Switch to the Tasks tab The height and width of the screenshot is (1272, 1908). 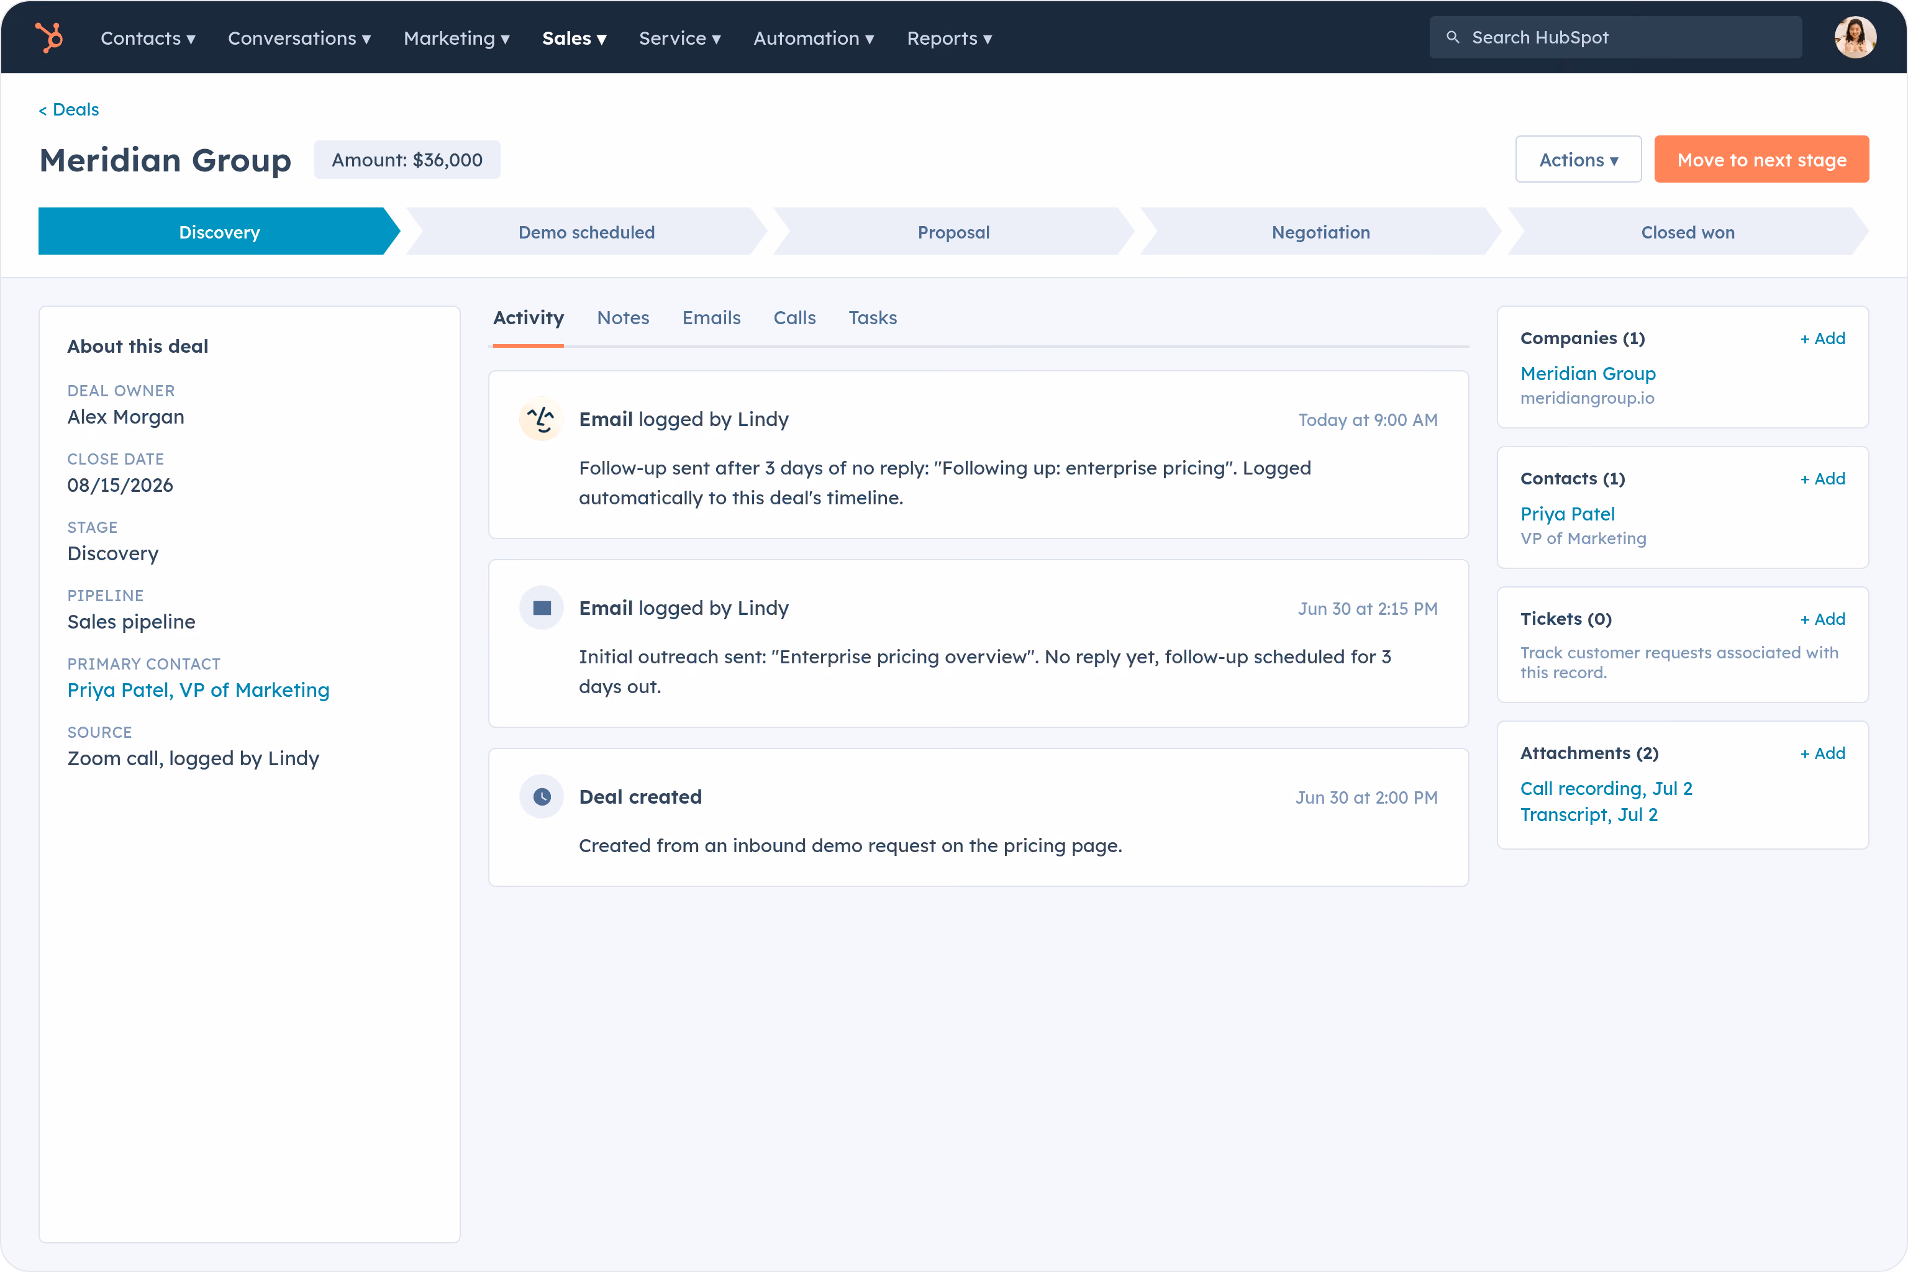pos(872,318)
